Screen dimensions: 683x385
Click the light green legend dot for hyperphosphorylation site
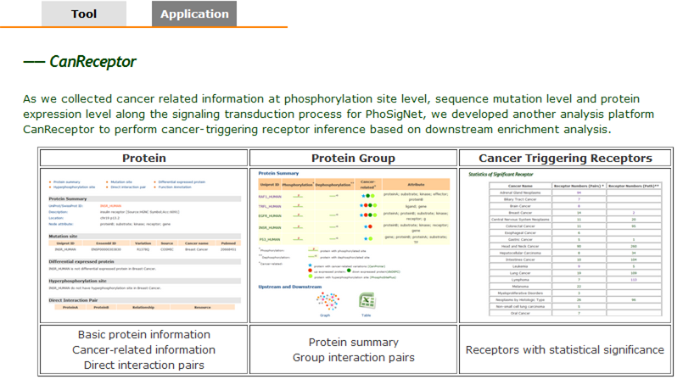tap(311, 276)
